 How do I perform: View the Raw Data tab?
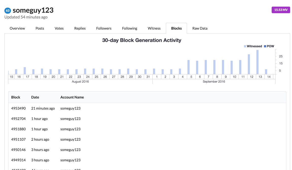click(x=200, y=28)
